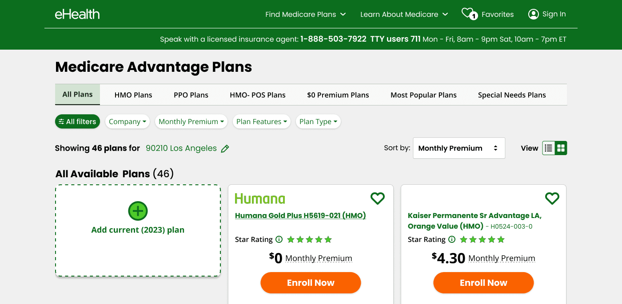Click the H0524-003-0 plan ID text
The image size is (622, 304).
point(511,226)
